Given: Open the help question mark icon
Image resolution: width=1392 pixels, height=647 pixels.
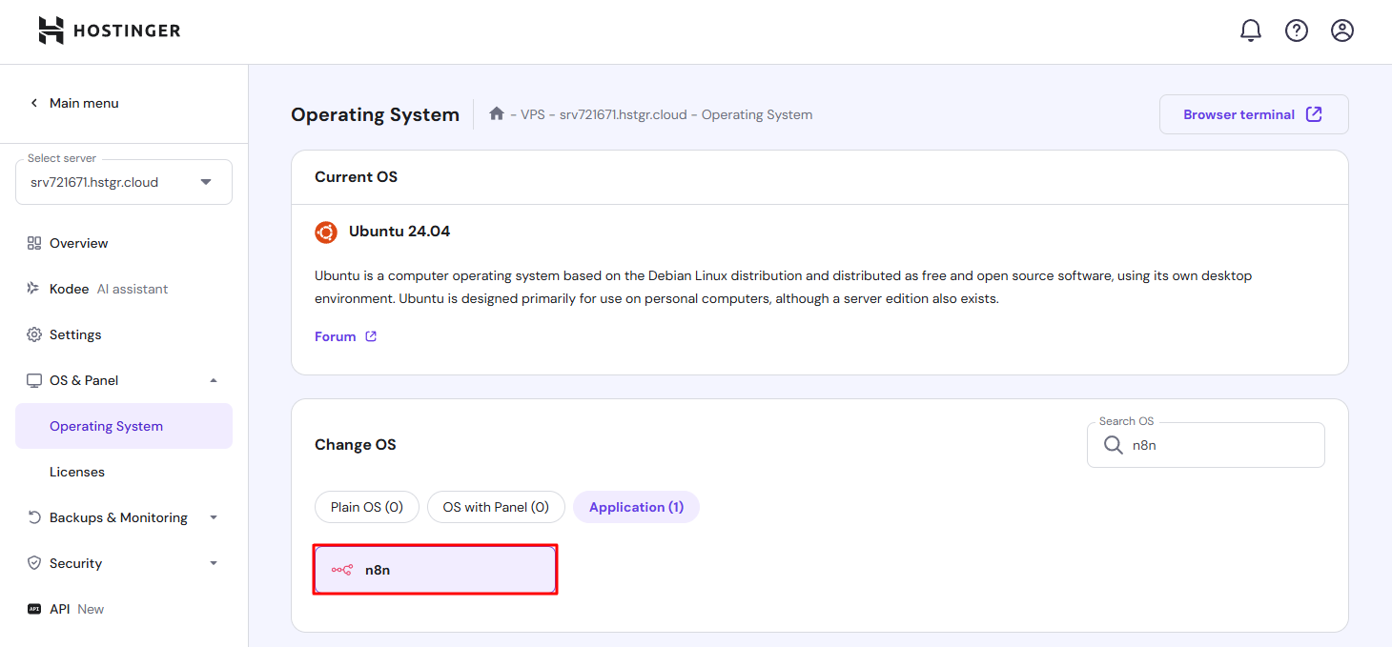Looking at the screenshot, I should [x=1296, y=30].
